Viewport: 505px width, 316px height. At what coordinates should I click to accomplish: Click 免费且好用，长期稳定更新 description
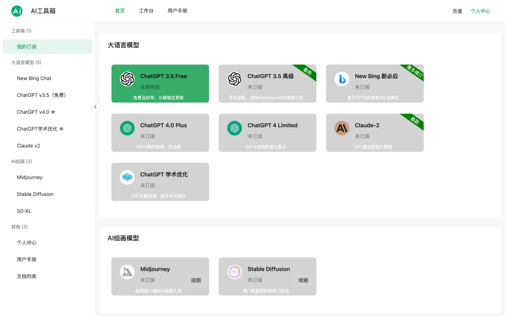tap(159, 98)
